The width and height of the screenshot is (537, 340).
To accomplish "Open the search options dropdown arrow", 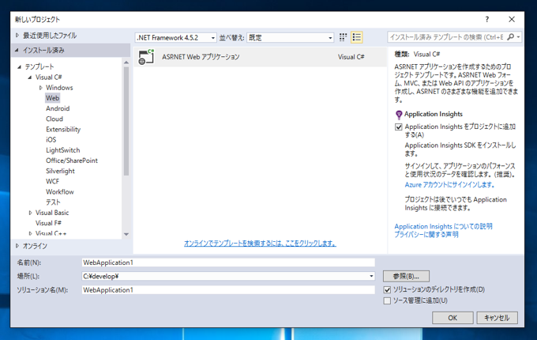I will [519, 37].
